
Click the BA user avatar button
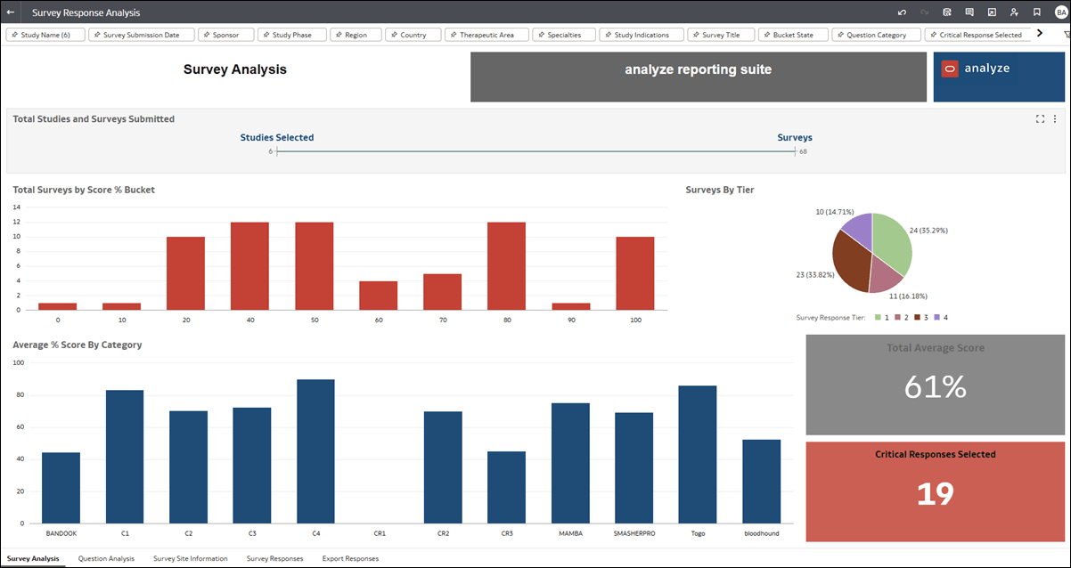point(1059,12)
